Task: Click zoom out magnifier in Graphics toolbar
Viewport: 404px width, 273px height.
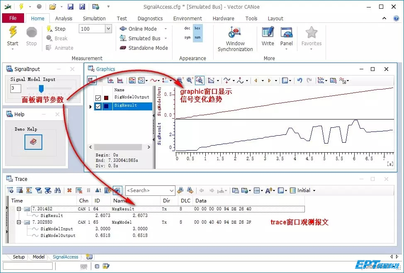Action: 180,80
